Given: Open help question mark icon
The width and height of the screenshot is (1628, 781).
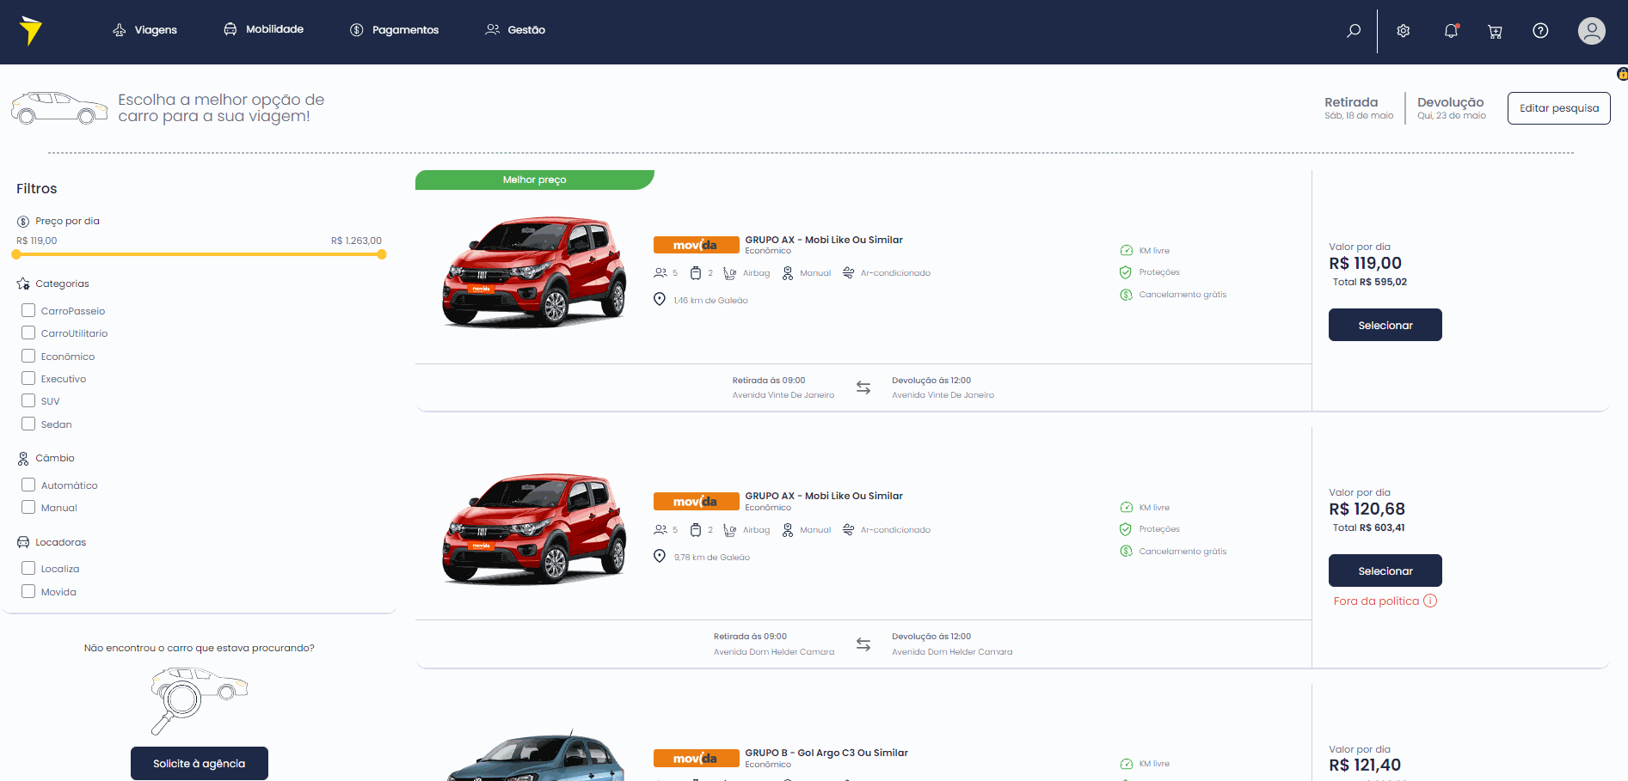Looking at the screenshot, I should click(x=1540, y=31).
